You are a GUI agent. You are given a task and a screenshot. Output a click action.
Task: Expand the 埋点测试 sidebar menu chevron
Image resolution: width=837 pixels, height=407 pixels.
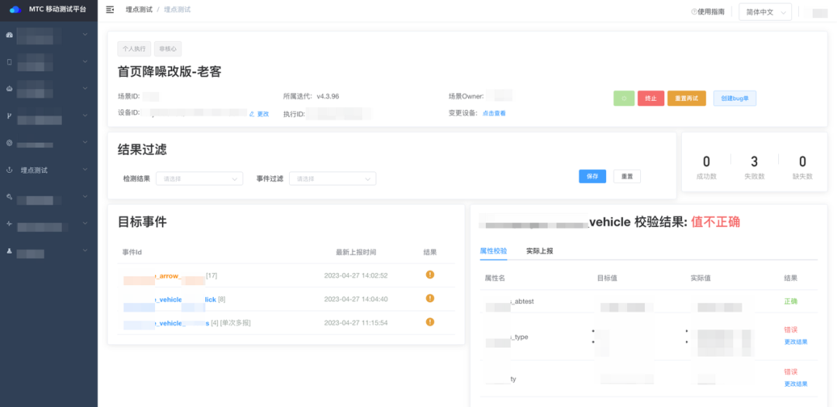pyautogui.click(x=85, y=169)
